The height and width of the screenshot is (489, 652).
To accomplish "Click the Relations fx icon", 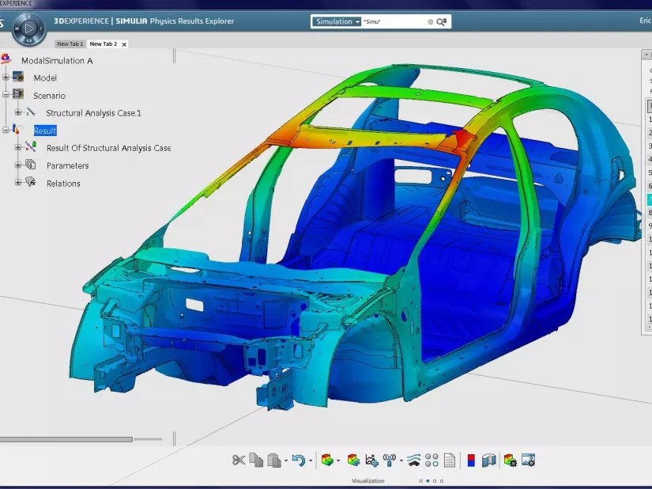I will [x=31, y=182].
